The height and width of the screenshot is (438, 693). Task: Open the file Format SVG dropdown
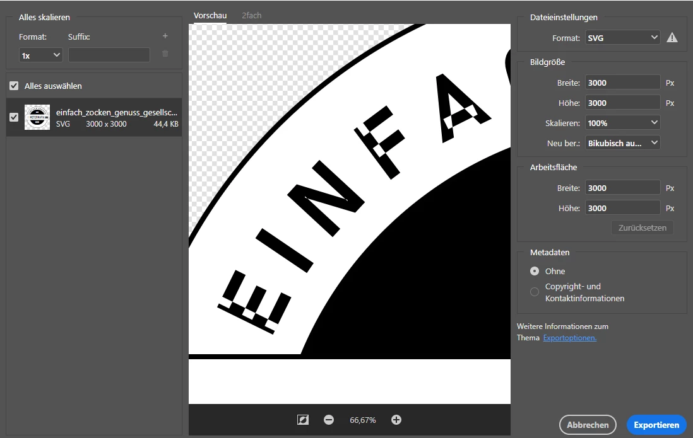622,38
